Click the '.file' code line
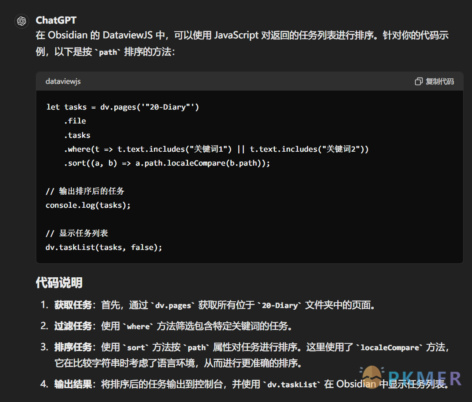 tap(75, 121)
